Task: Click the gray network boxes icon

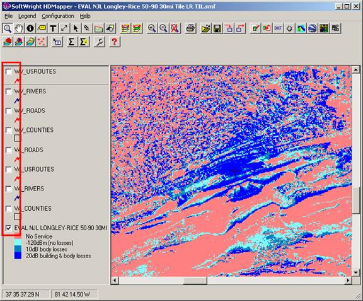Action: 335,28
